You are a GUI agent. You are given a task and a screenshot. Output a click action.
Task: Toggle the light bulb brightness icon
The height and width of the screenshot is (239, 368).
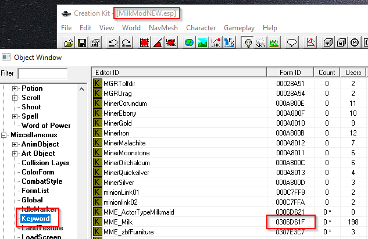(247, 42)
